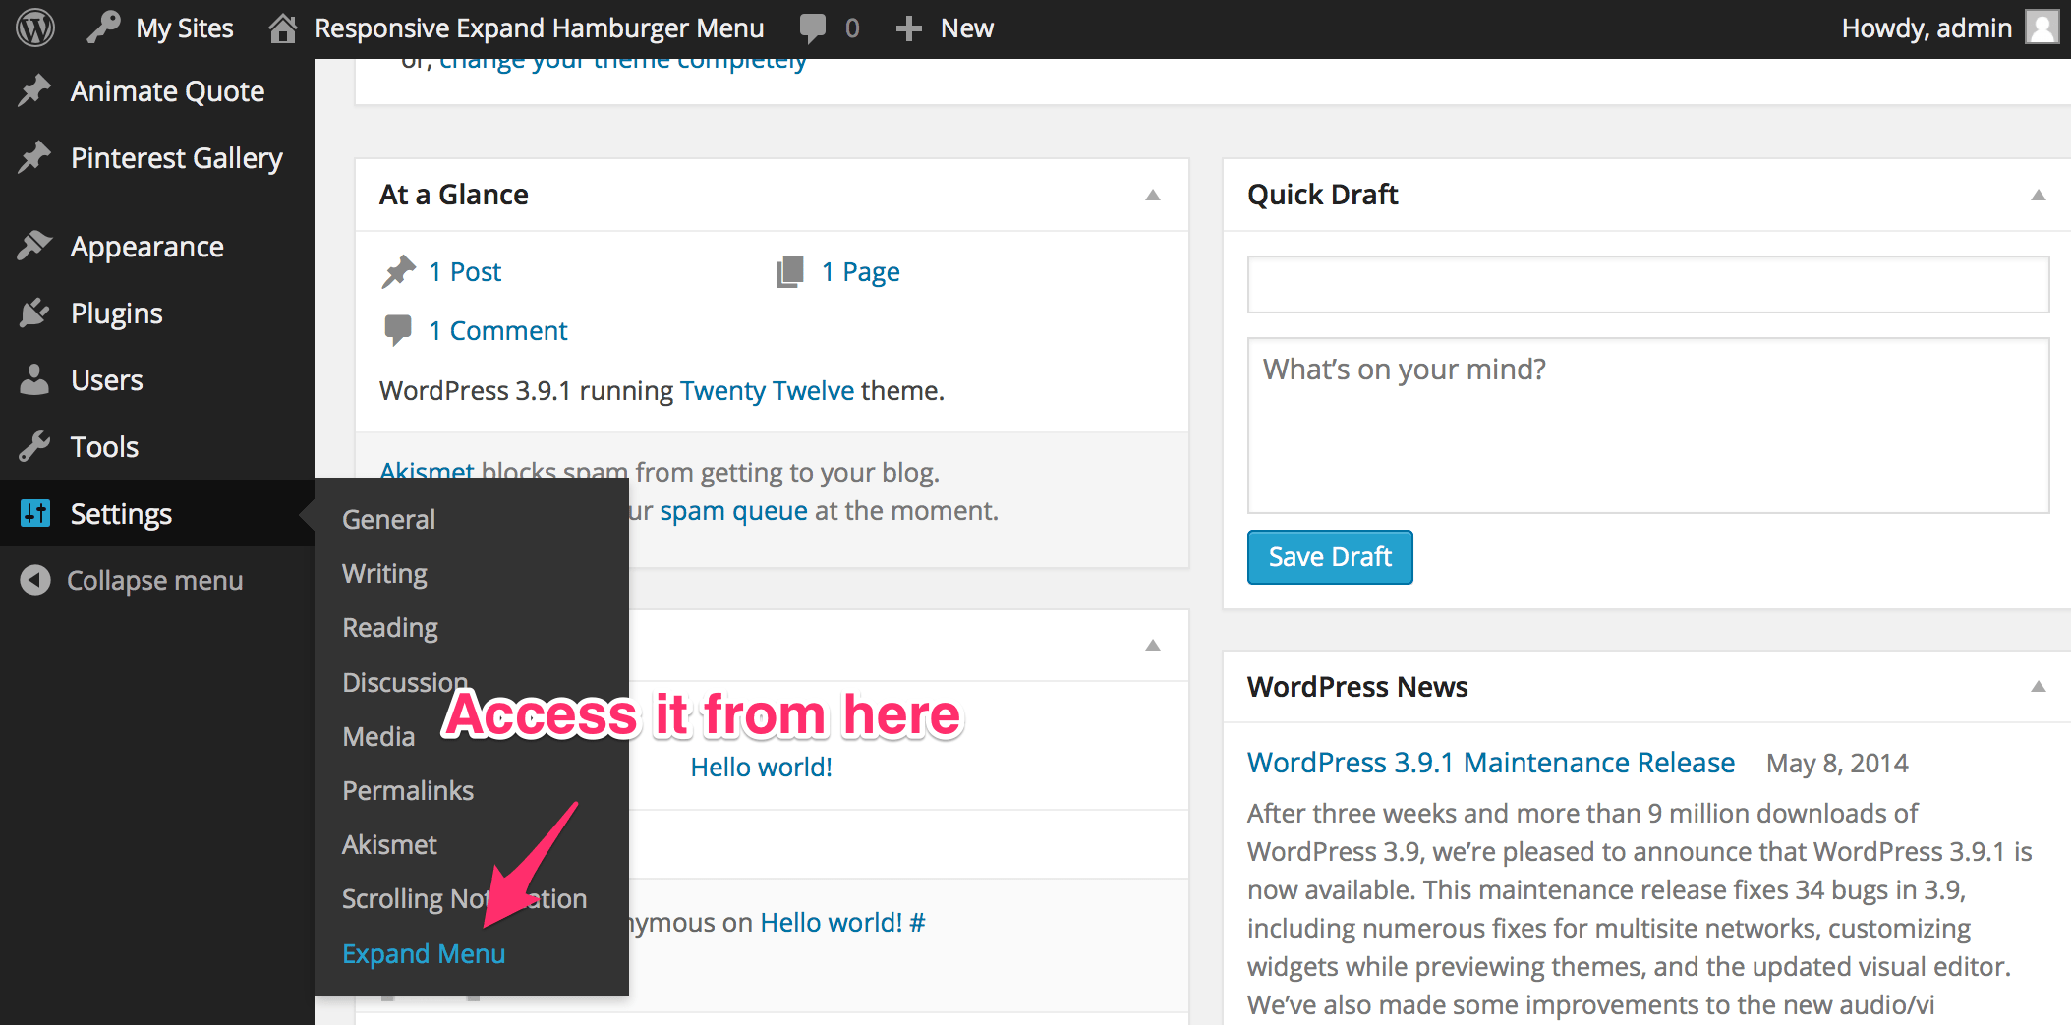Go to Users in sidebar

107,379
